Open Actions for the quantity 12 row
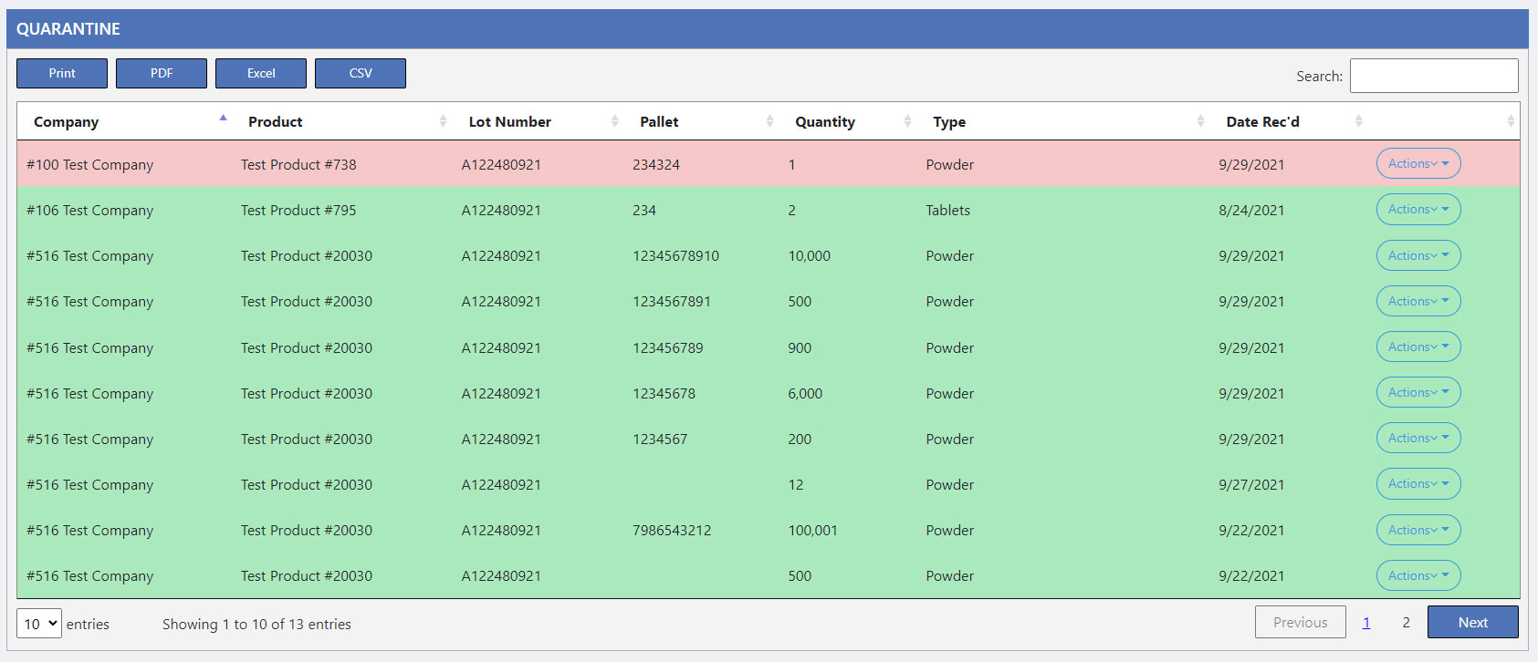 pos(1418,484)
